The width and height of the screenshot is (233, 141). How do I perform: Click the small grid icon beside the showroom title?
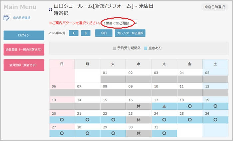coord(51,9)
